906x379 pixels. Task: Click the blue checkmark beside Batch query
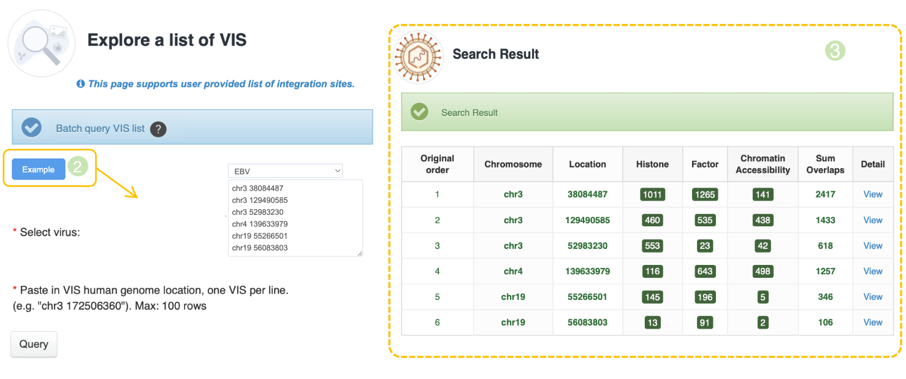(31, 128)
